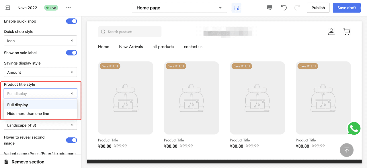Open all products navigation item
This screenshot has width=367, height=168.
[x=163, y=47]
